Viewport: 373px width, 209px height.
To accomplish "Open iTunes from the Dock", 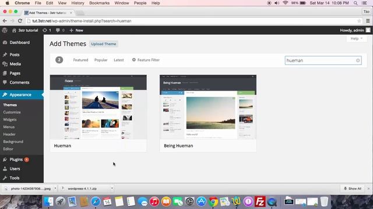I will (x=154, y=201).
